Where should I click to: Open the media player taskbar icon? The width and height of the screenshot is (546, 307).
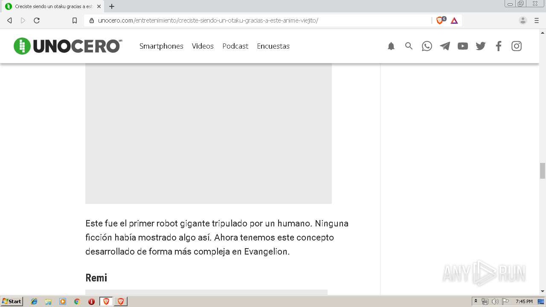click(x=63, y=301)
